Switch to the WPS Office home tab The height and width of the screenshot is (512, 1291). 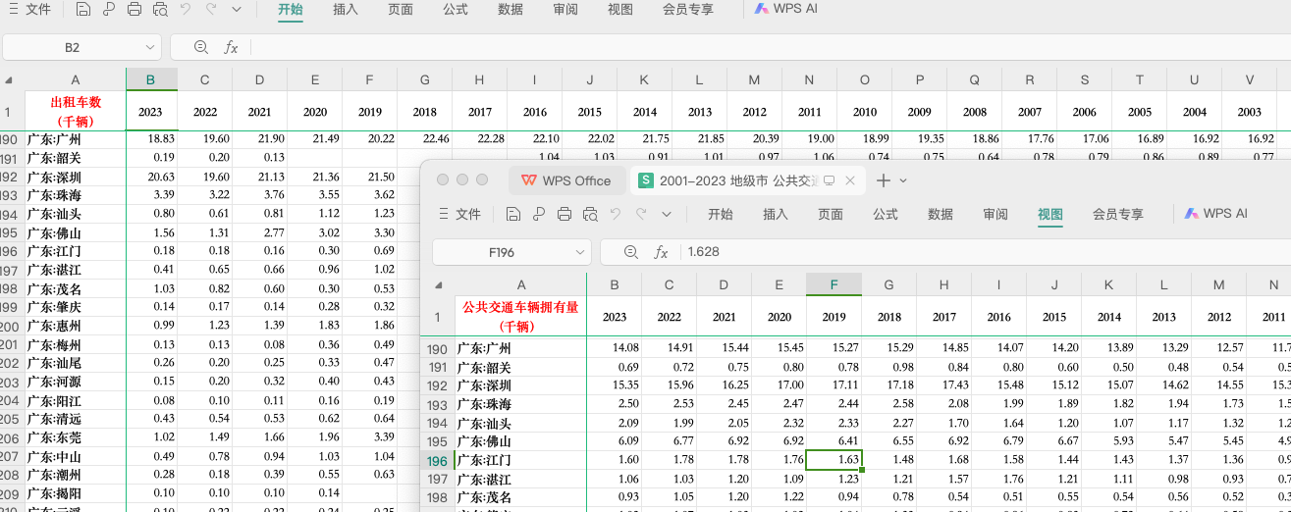pos(565,180)
